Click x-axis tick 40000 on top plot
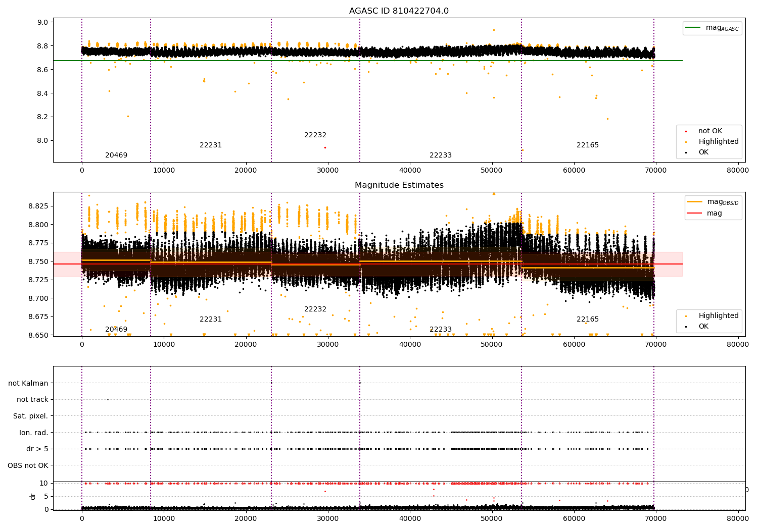This screenshot has height=530, width=758. [410, 171]
